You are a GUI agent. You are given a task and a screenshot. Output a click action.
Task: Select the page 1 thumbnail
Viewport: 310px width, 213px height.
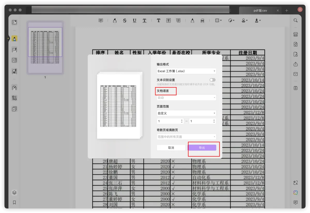45,47
